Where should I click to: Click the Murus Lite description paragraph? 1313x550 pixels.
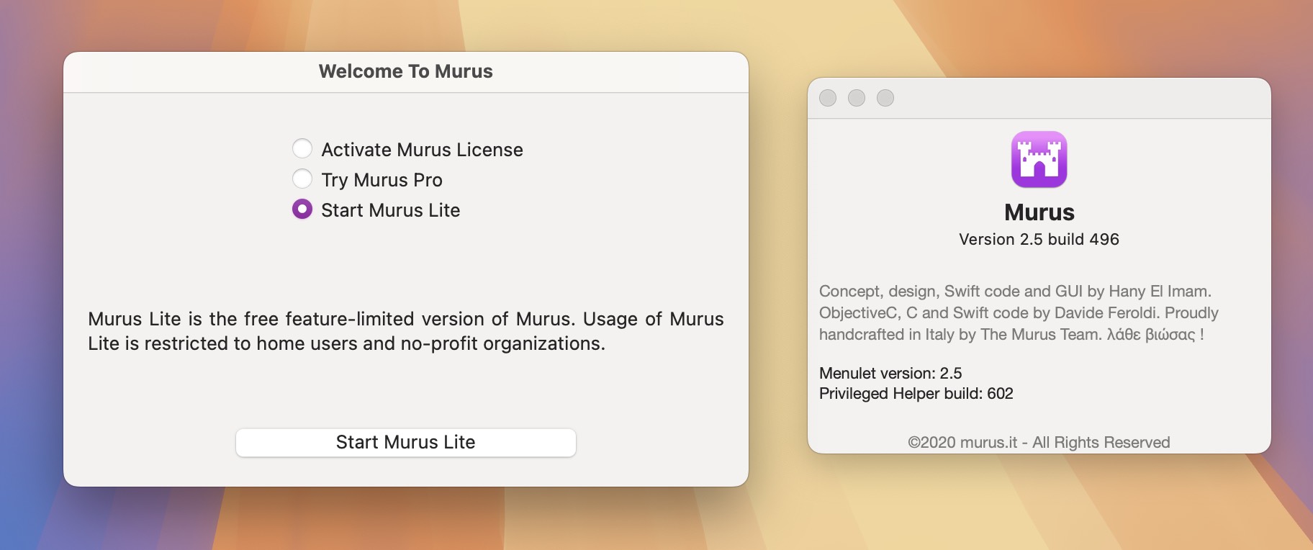tap(406, 331)
